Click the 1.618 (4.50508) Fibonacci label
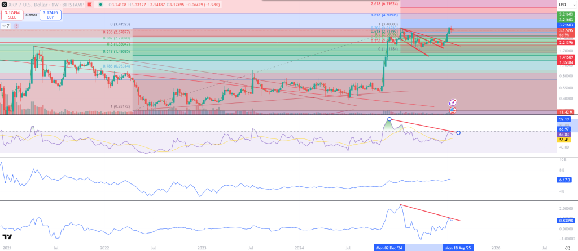The image size is (578, 251). coord(385,15)
